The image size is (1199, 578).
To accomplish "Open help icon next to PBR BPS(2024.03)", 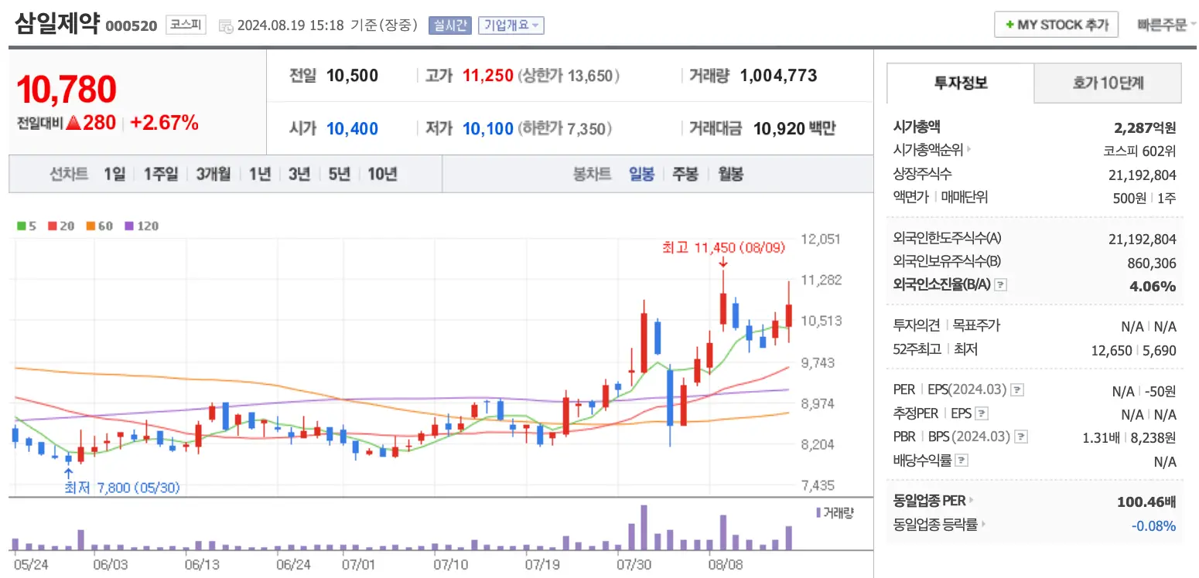I will click(x=1021, y=437).
